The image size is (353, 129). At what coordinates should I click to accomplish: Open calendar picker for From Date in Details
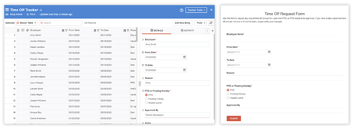(x=184, y=57)
